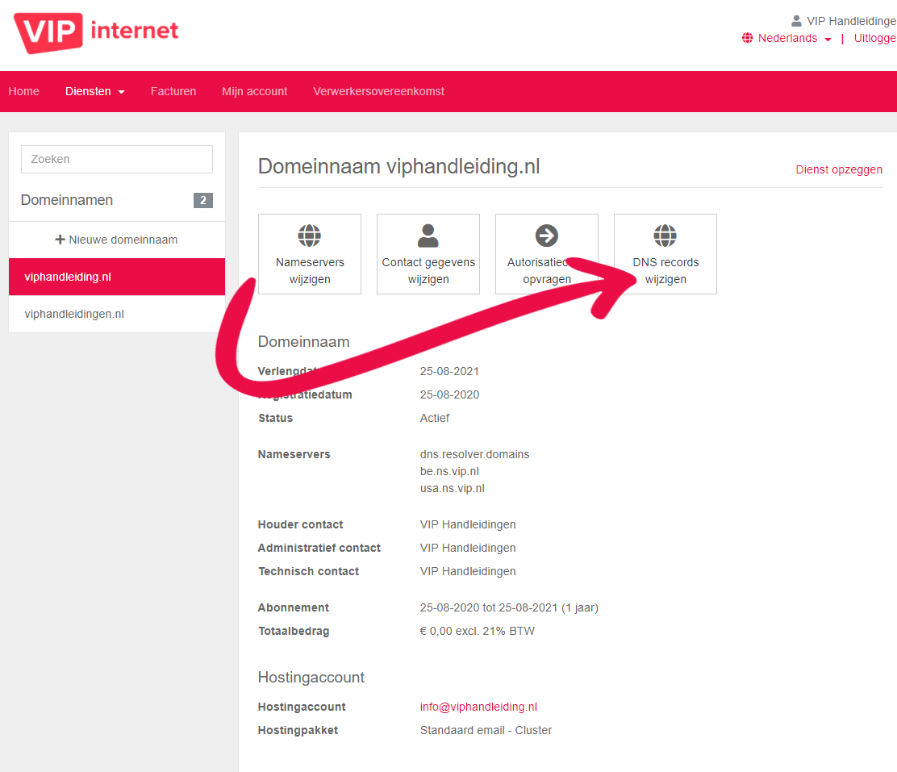This screenshot has width=897, height=772.
Task: Click the Nameservers label in the details list
Action: point(294,454)
